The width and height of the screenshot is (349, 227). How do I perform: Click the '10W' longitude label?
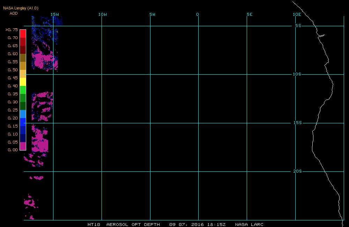[x=103, y=14]
